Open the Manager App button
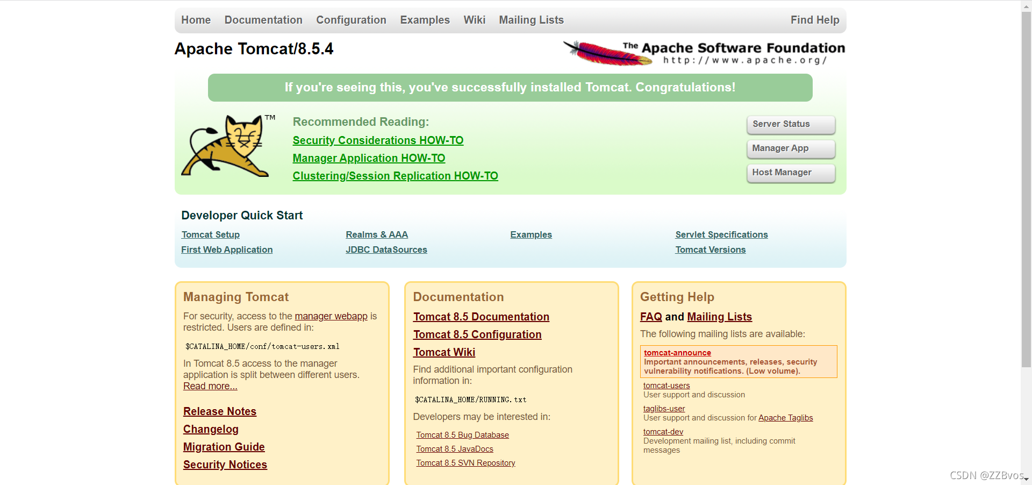The image size is (1032, 485). (791, 148)
